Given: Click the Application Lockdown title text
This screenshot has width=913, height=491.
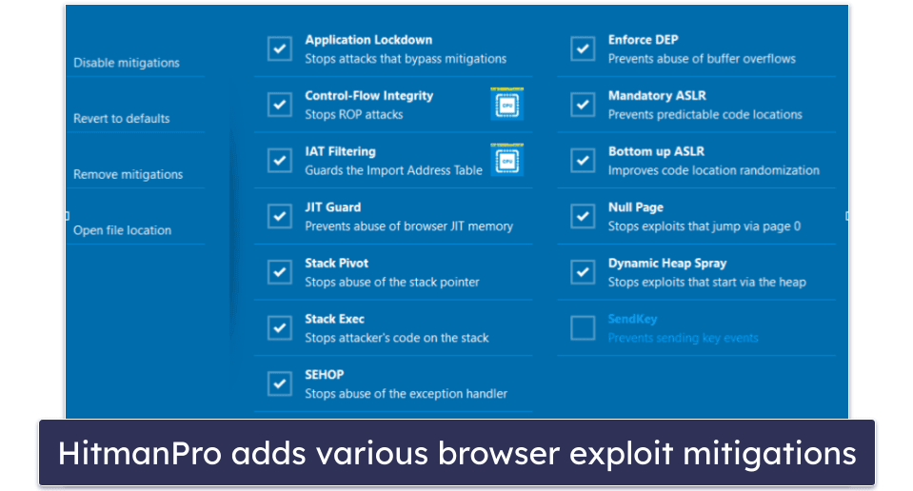Looking at the screenshot, I should [x=368, y=40].
